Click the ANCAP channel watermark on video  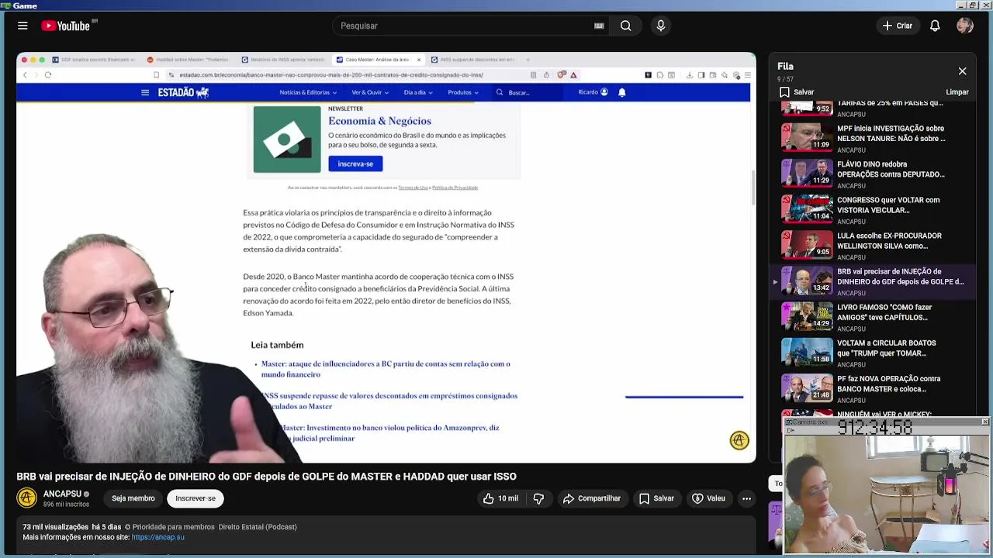click(739, 440)
